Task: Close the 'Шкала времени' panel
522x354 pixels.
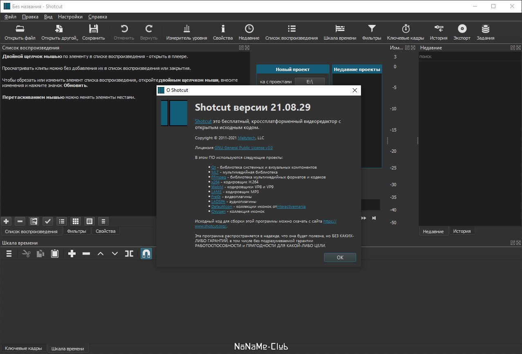Action: coord(519,243)
